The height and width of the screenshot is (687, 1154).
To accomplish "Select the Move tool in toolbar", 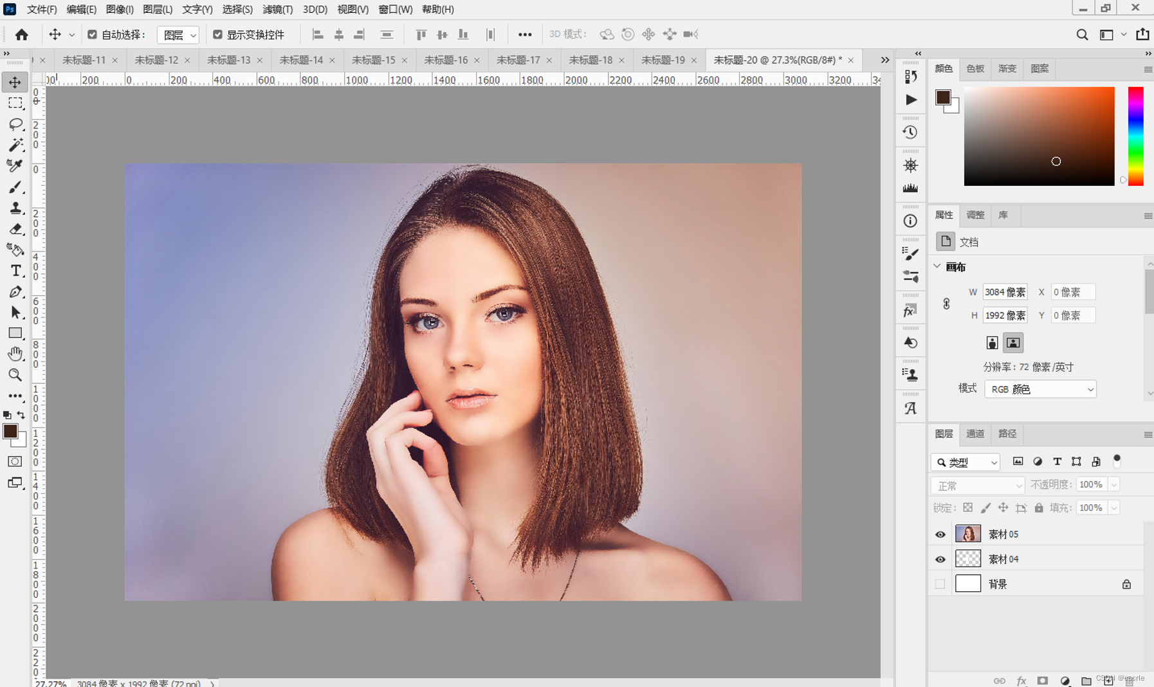I will (x=15, y=82).
